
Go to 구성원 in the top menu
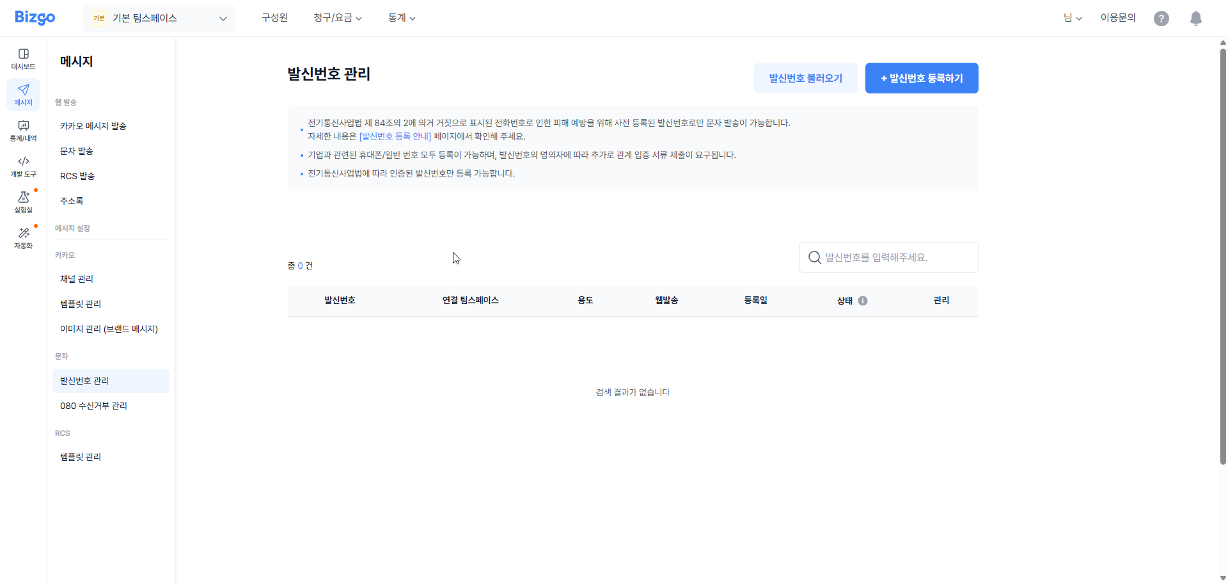(274, 18)
